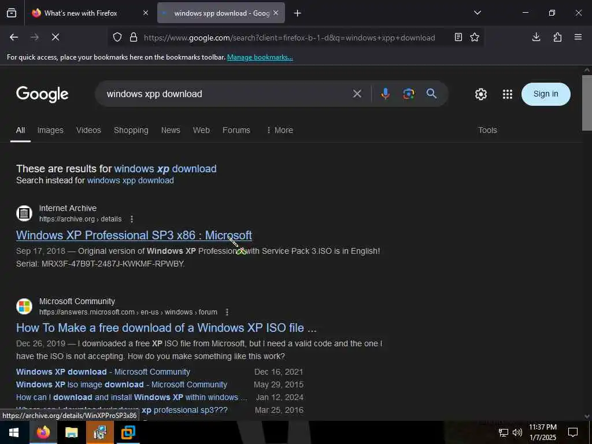
Task: Open Firefox application menu
Action: tap(578, 37)
